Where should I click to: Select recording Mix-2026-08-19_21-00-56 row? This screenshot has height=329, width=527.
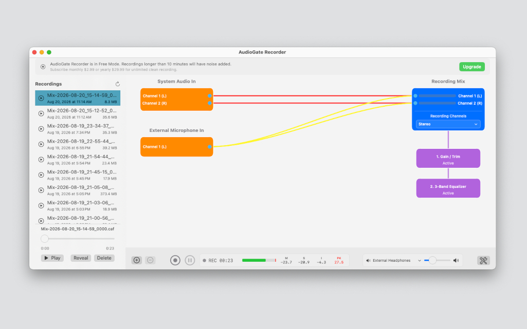(78, 219)
